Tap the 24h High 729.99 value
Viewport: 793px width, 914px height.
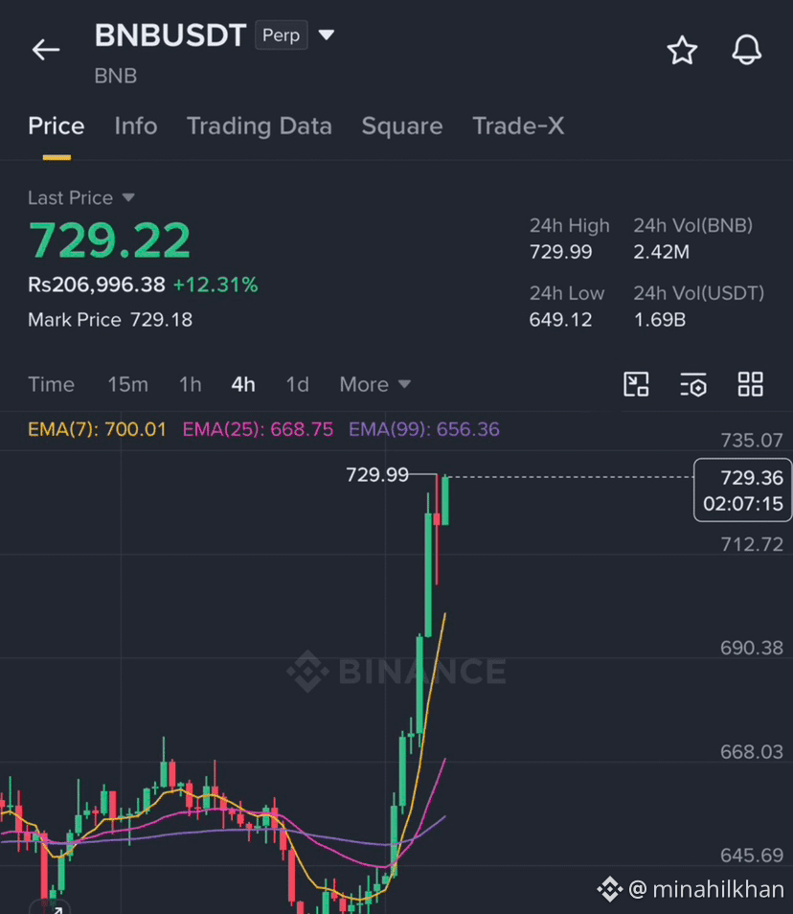(560, 252)
